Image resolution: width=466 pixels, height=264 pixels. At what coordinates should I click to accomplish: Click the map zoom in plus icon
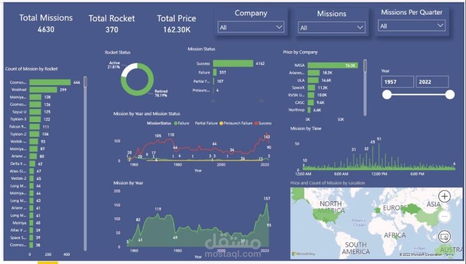point(444,196)
